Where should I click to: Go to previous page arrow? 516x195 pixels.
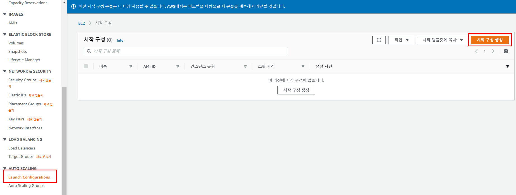pyautogui.click(x=477, y=51)
